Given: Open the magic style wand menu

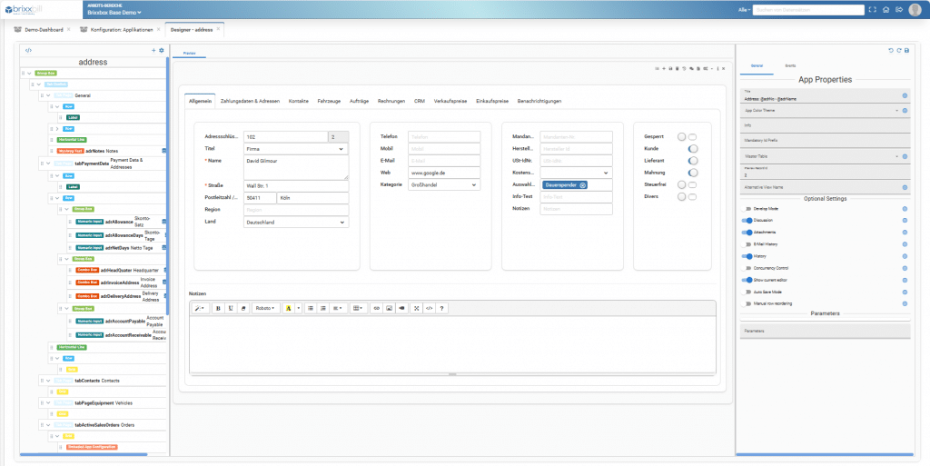Looking at the screenshot, I should point(201,308).
